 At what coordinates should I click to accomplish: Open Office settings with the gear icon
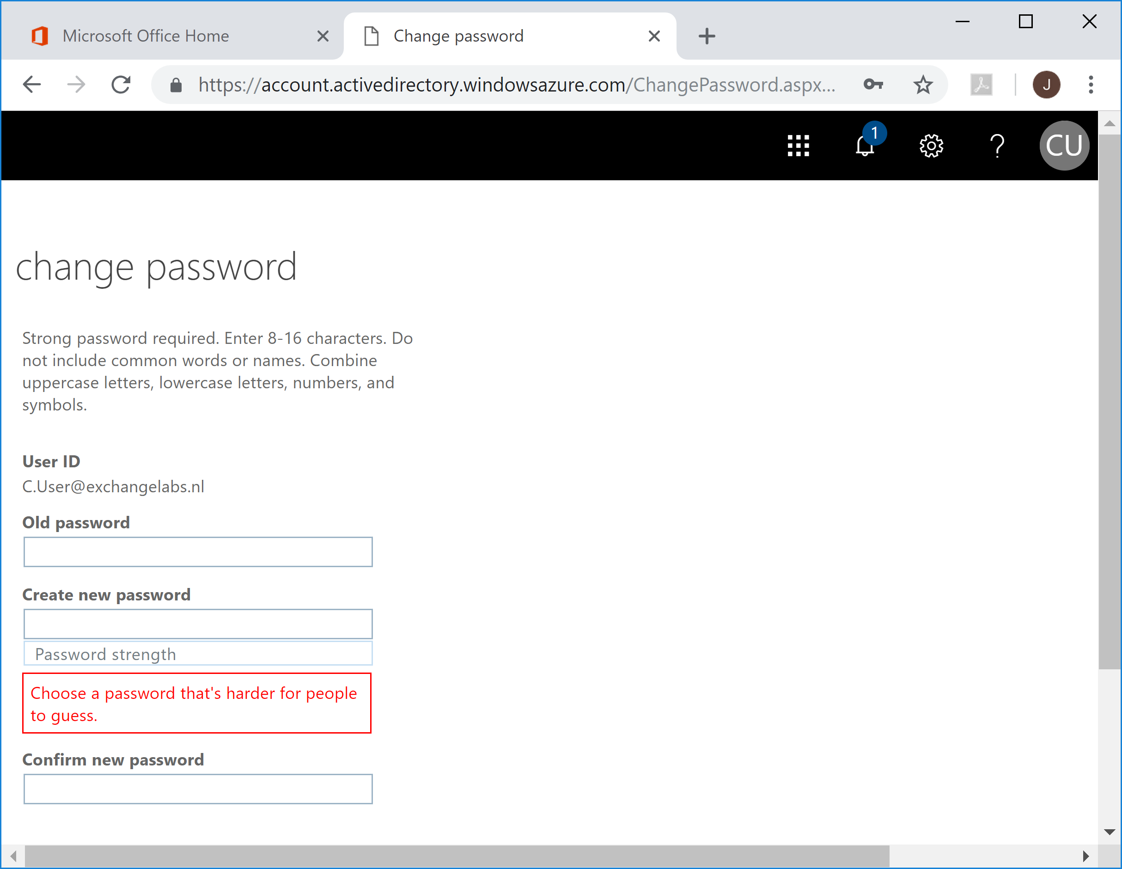(x=931, y=146)
